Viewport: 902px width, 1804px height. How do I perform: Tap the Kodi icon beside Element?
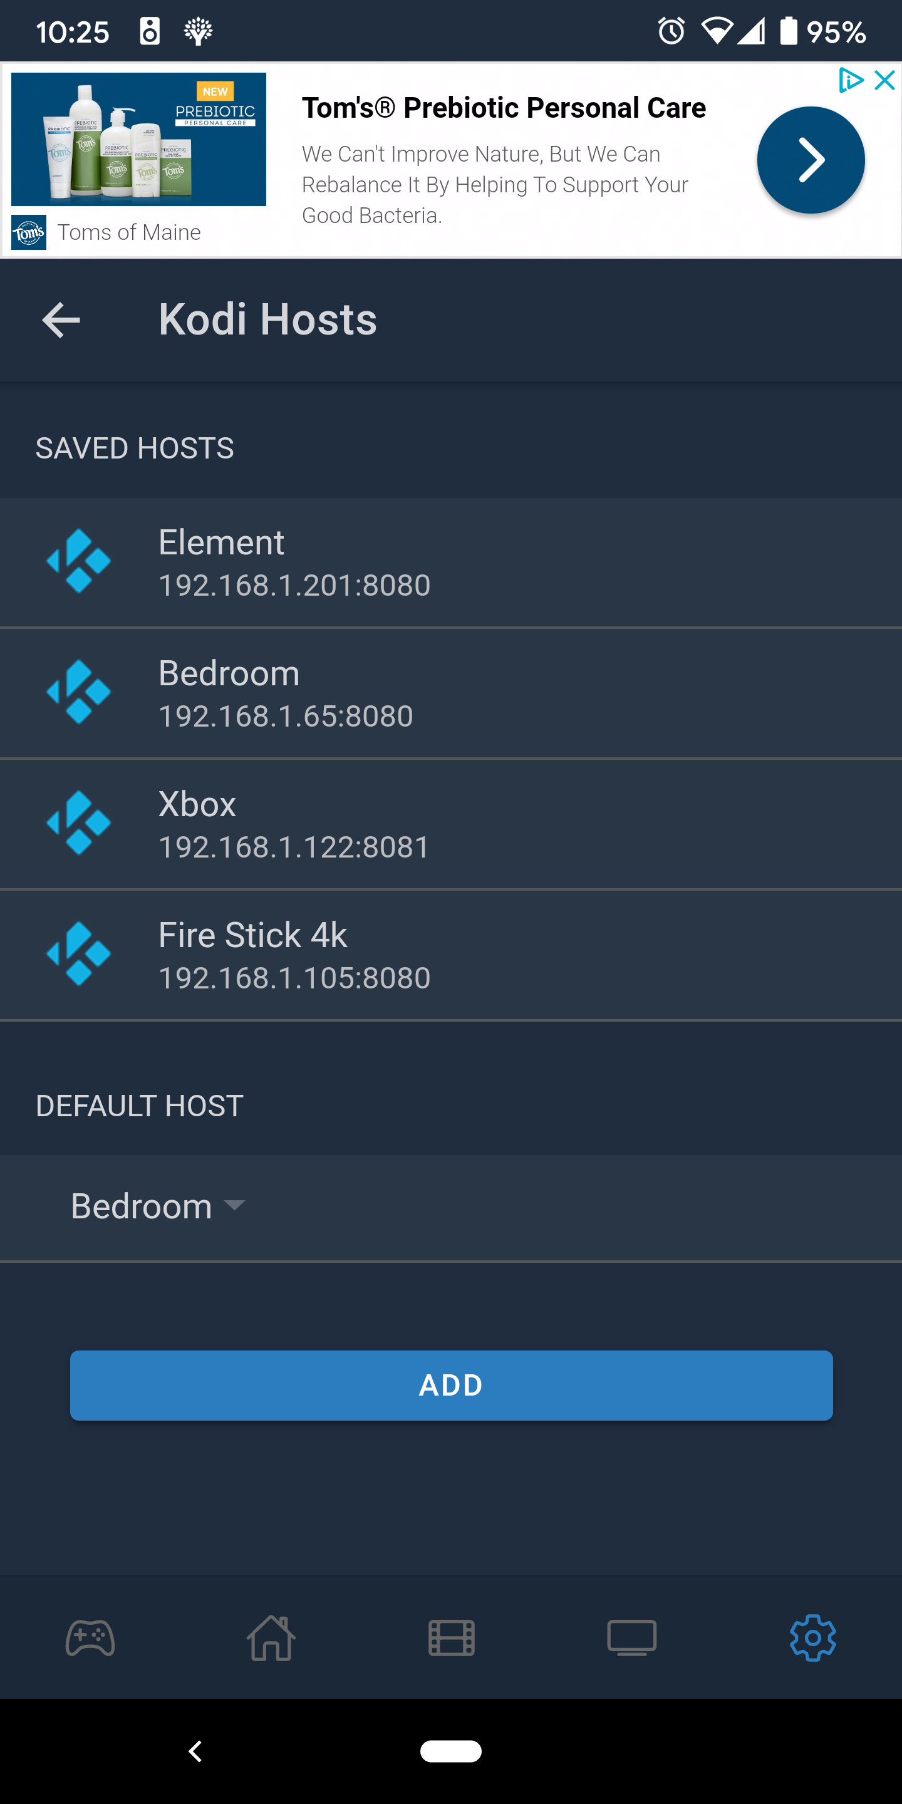(x=78, y=562)
